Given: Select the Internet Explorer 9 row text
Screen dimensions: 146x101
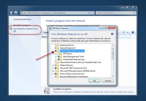Looking at the screenshot, I should point(67,48).
